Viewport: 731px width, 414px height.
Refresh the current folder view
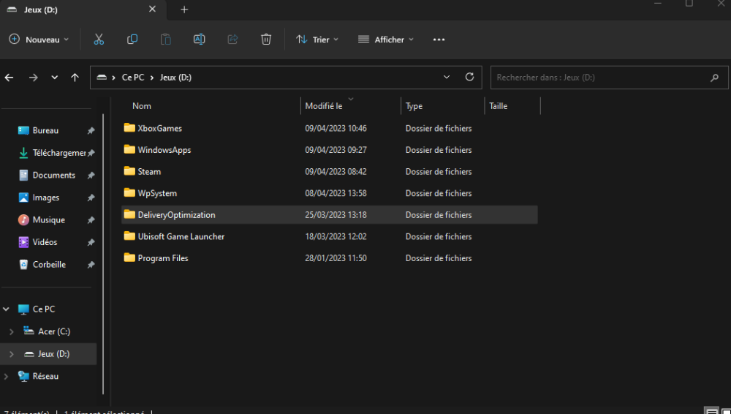tap(470, 78)
